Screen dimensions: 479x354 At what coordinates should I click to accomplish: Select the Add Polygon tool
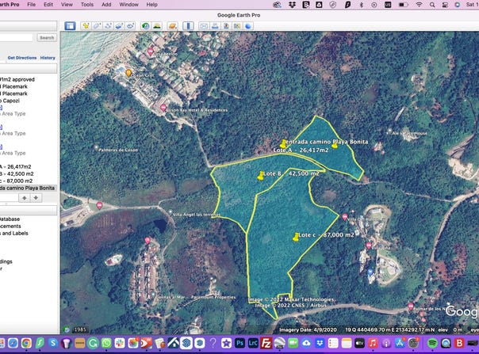pos(97,26)
